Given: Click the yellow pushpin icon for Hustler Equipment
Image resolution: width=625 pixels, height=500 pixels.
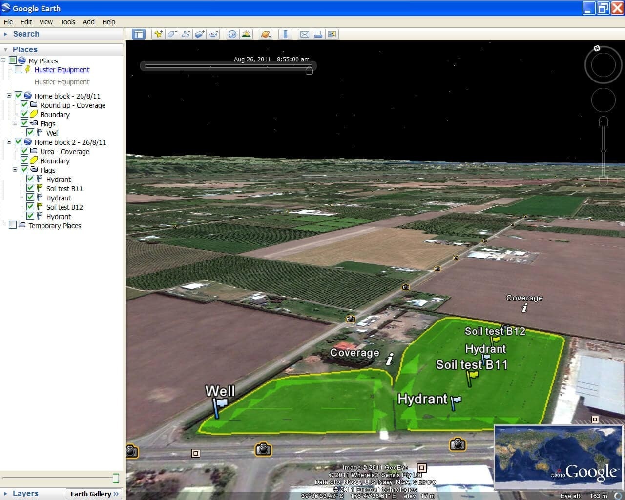Looking at the screenshot, I should (x=28, y=70).
